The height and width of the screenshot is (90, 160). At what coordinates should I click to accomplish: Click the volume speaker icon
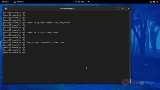(x=154, y=2)
